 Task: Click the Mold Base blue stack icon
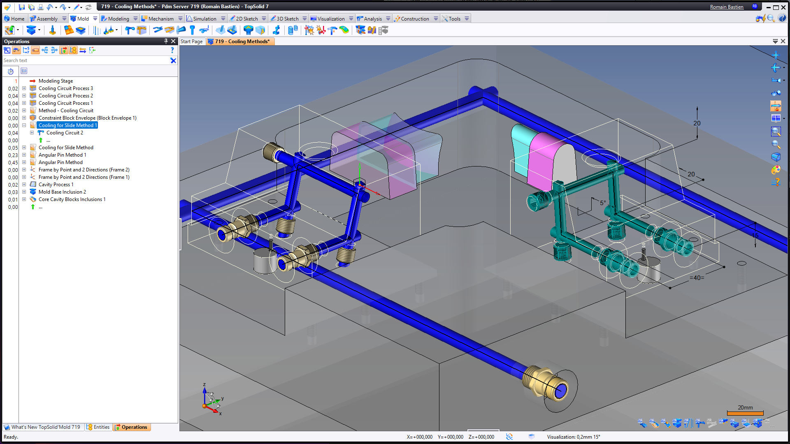point(31,30)
